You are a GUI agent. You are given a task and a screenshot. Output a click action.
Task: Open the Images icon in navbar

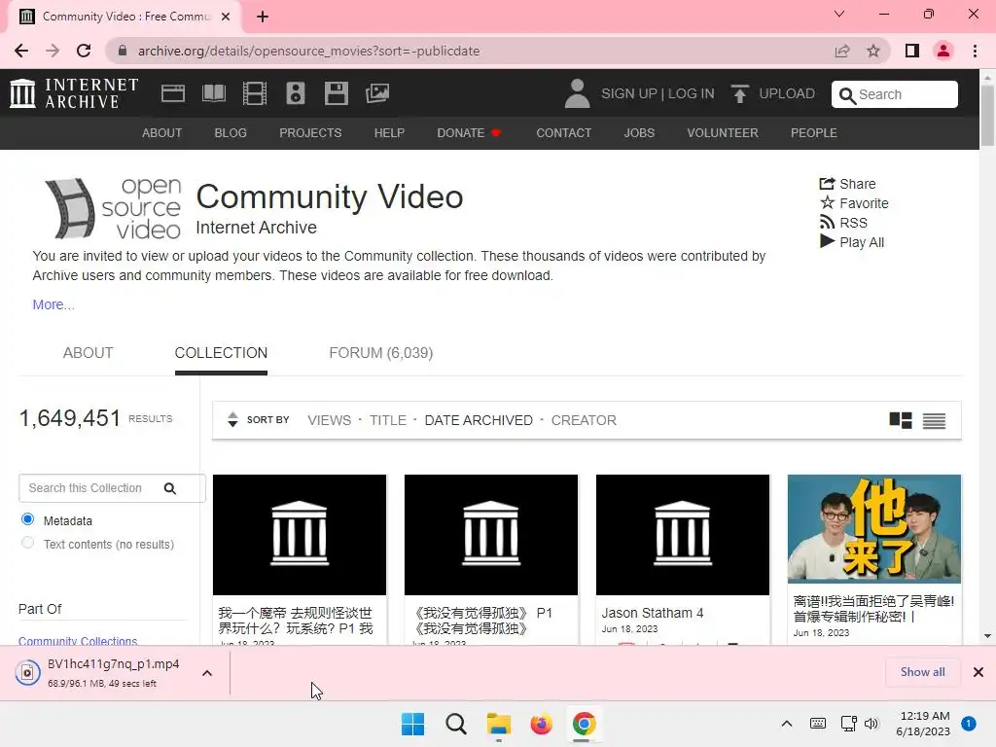tap(377, 93)
